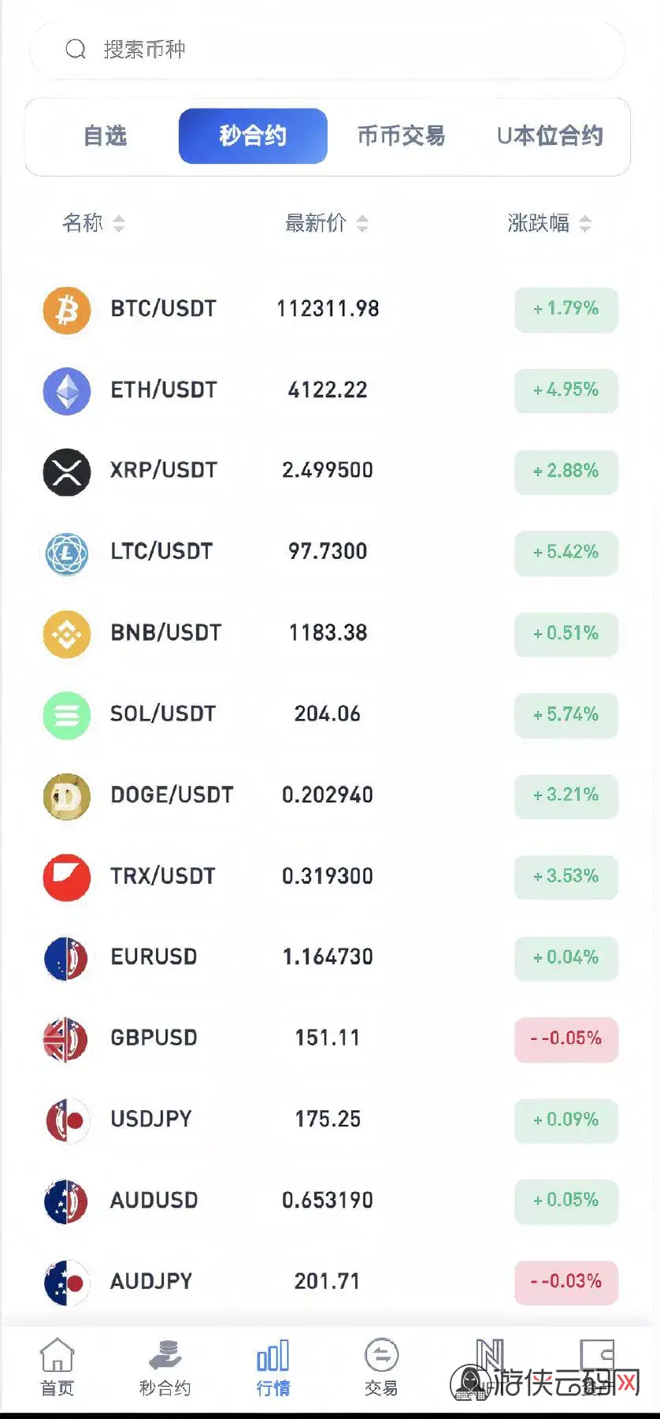Go to 秒合约 in bottom navigation
The width and height of the screenshot is (660, 1419).
tap(165, 1366)
